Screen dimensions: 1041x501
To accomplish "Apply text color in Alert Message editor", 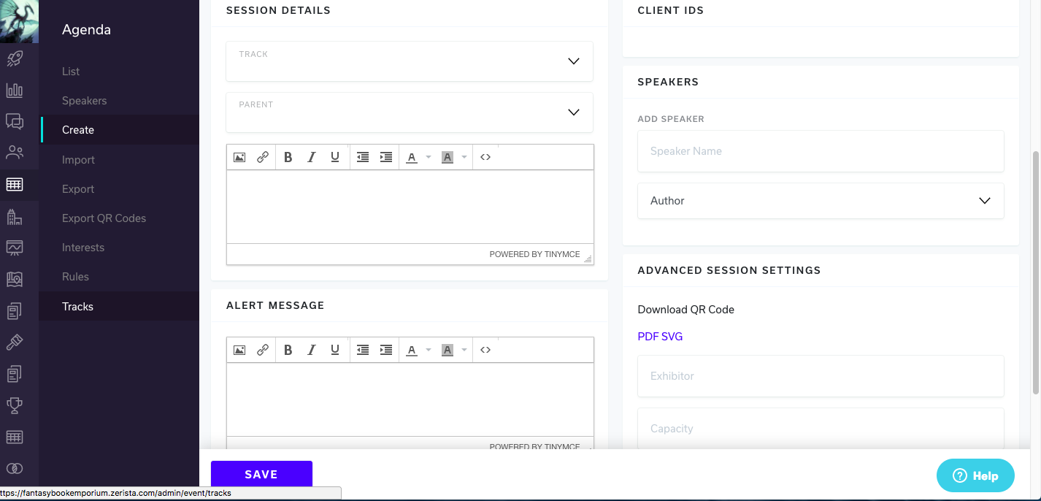I will coord(412,350).
